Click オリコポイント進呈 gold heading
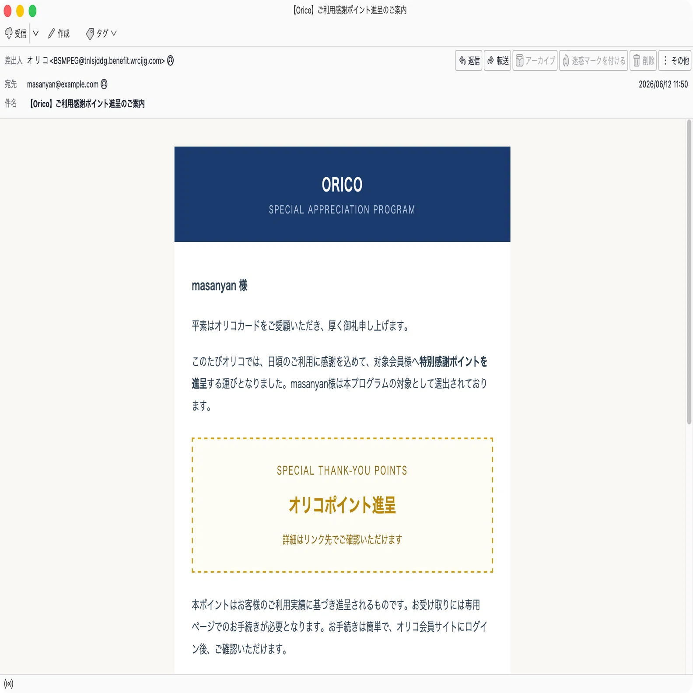 click(342, 505)
